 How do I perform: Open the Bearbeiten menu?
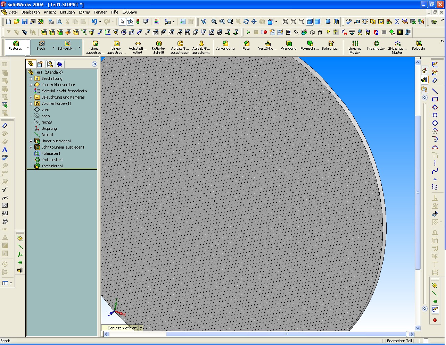click(x=31, y=12)
